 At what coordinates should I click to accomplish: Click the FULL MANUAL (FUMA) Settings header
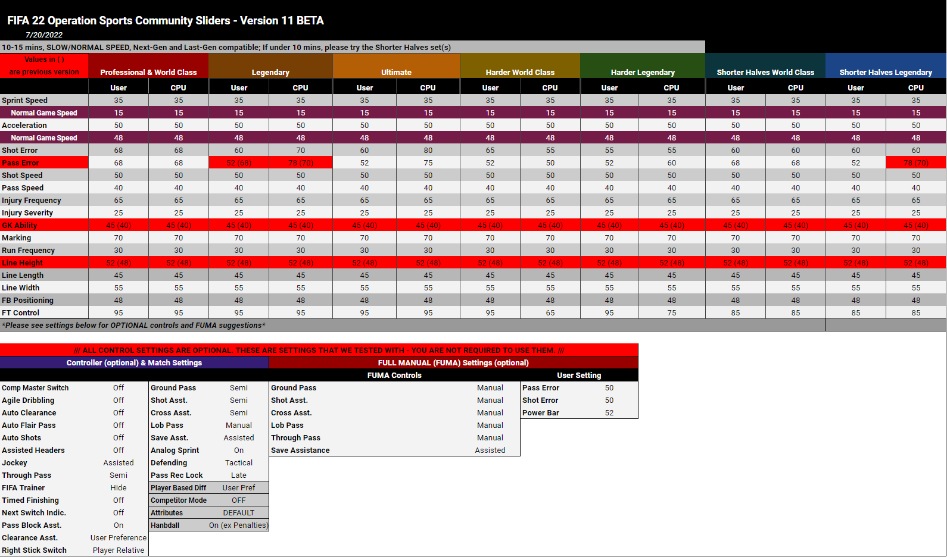click(x=453, y=363)
